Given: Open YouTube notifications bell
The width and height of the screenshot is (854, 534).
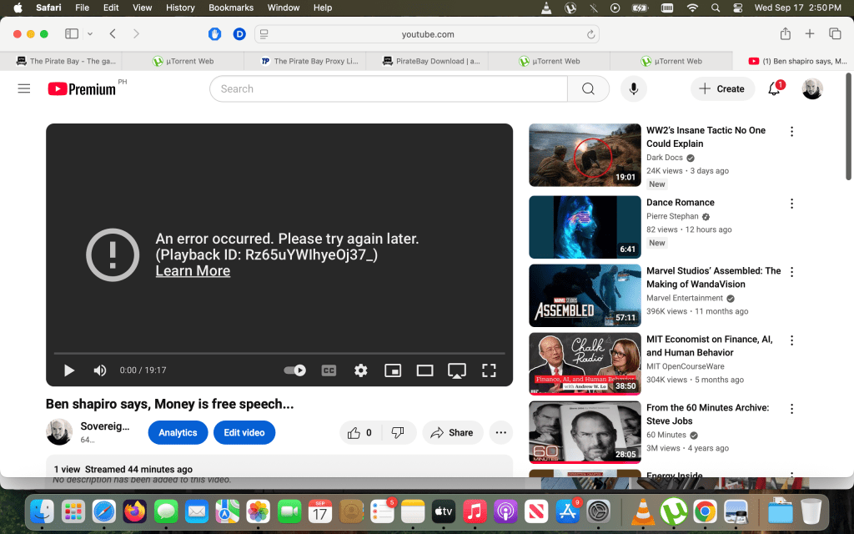Looking at the screenshot, I should point(774,89).
